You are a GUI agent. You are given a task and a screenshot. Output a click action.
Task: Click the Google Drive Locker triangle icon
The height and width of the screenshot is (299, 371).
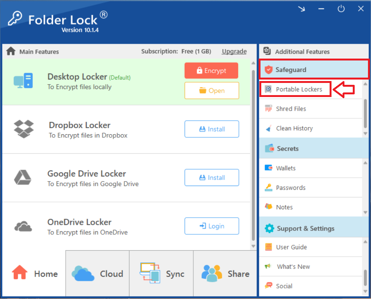pos(22,177)
